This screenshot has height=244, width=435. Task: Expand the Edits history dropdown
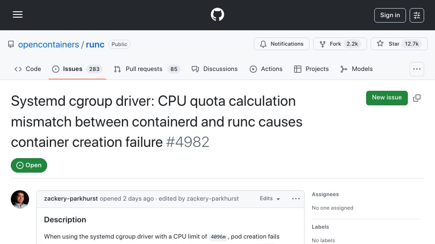270,199
